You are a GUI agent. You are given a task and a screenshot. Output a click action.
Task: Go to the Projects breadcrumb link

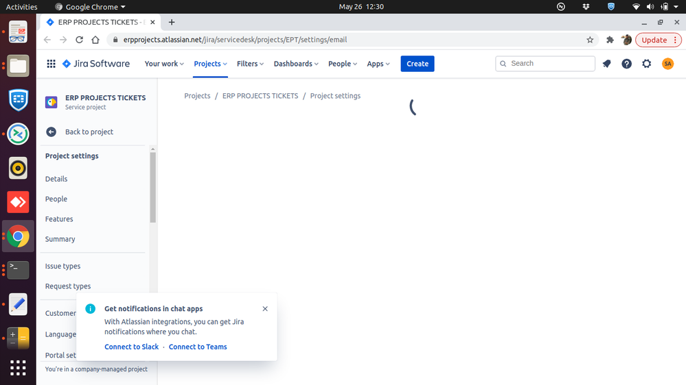[197, 96]
